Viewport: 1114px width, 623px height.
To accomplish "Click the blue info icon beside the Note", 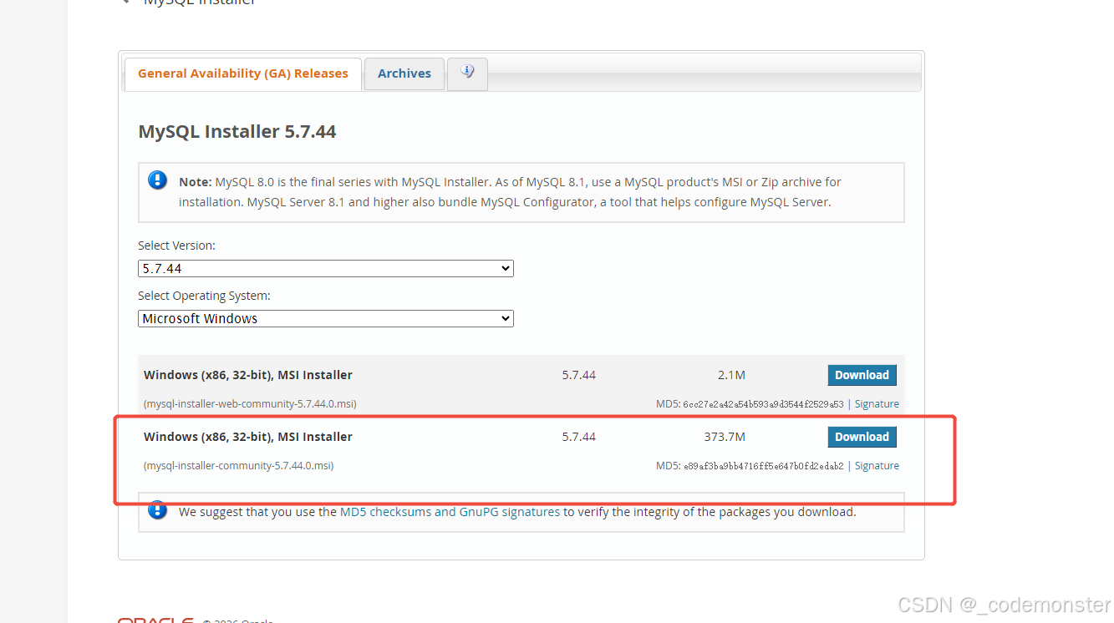I will pos(157,180).
